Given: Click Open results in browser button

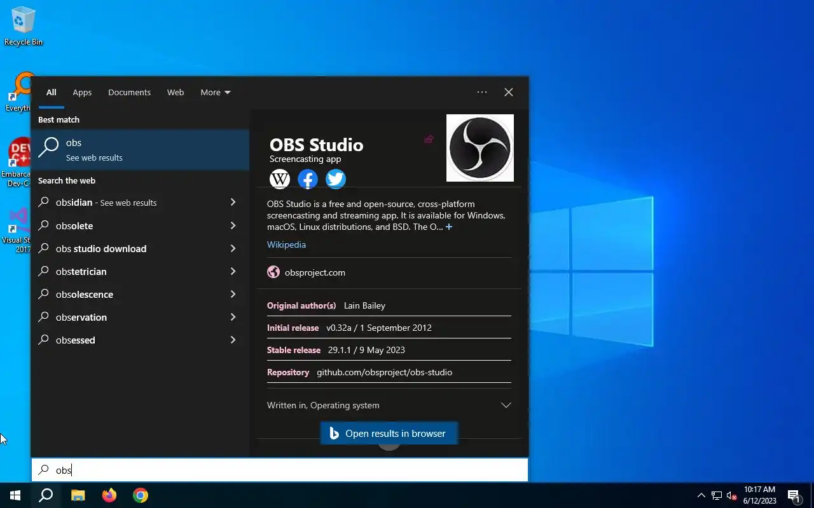Looking at the screenshot, I should click(x=389, y=434).
